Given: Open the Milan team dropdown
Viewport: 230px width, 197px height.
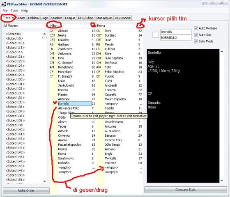Looking at the screenshot, I should tap(93, 25).
